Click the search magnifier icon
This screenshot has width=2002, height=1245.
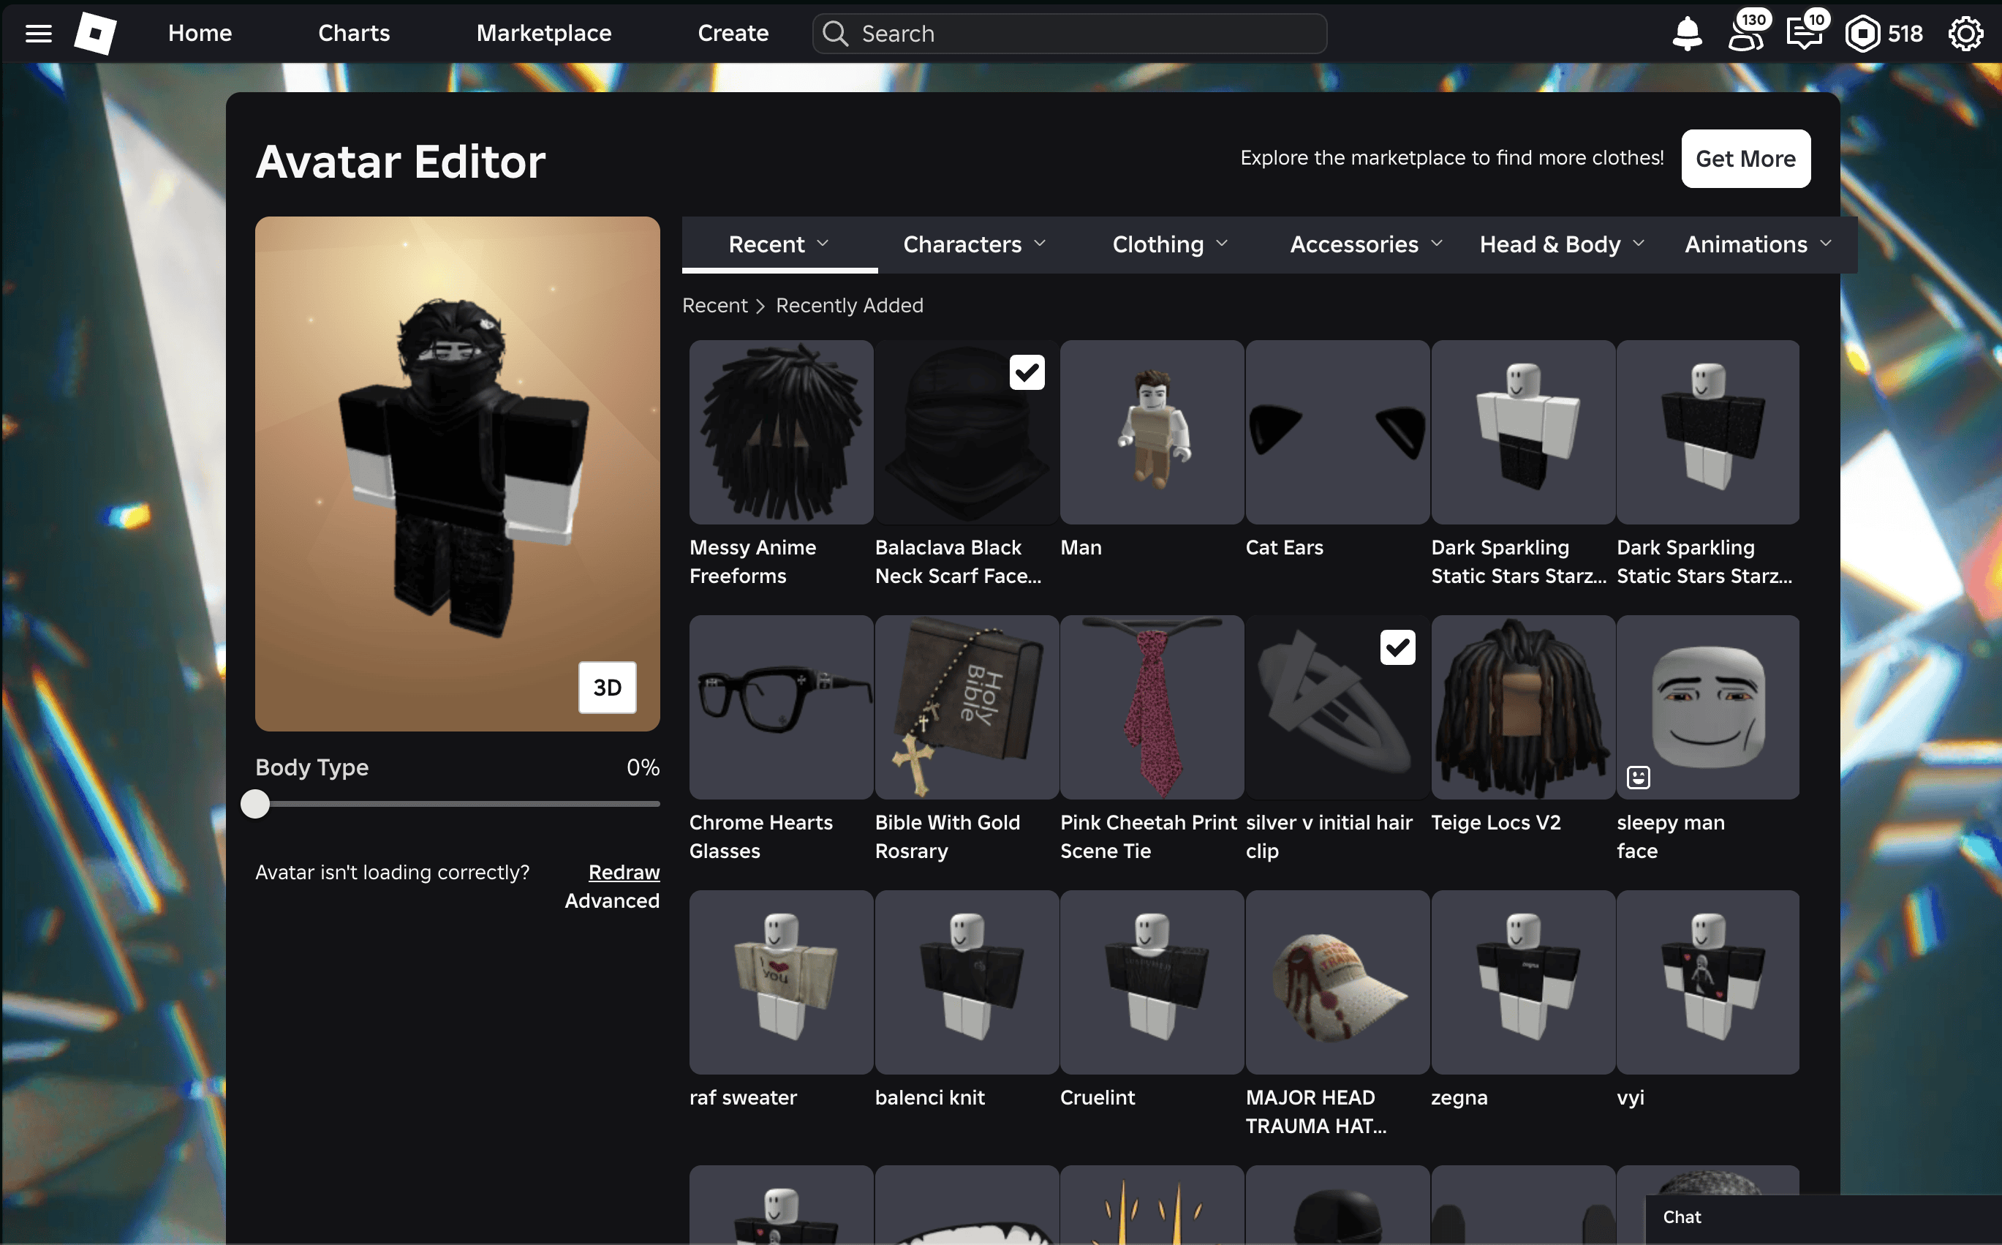tap(835, 34)
